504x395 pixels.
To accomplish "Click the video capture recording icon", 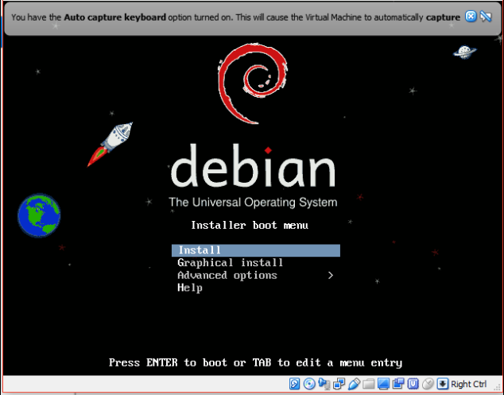I will [398, 384].
